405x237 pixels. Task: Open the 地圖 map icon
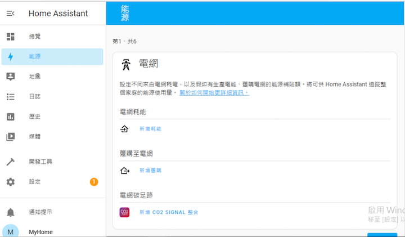(x=11, y=77)
